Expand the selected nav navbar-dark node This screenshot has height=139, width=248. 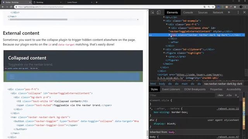(169, 35)
